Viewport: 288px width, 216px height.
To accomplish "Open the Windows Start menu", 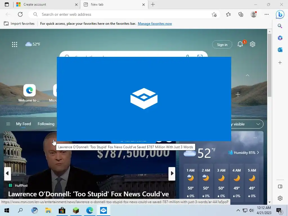I will 7,210.
